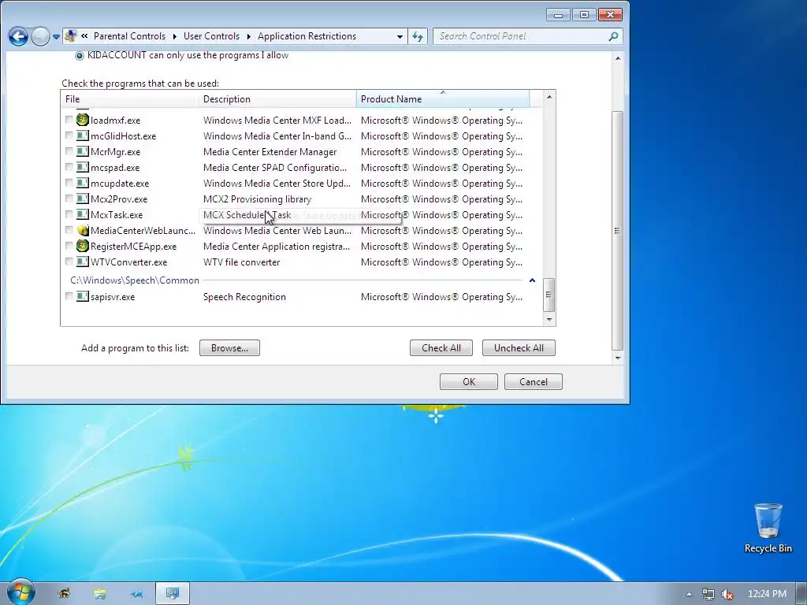
Task: Allow sapisvr.exe Speech Recognition checkbox
Action: click(69, 296)
